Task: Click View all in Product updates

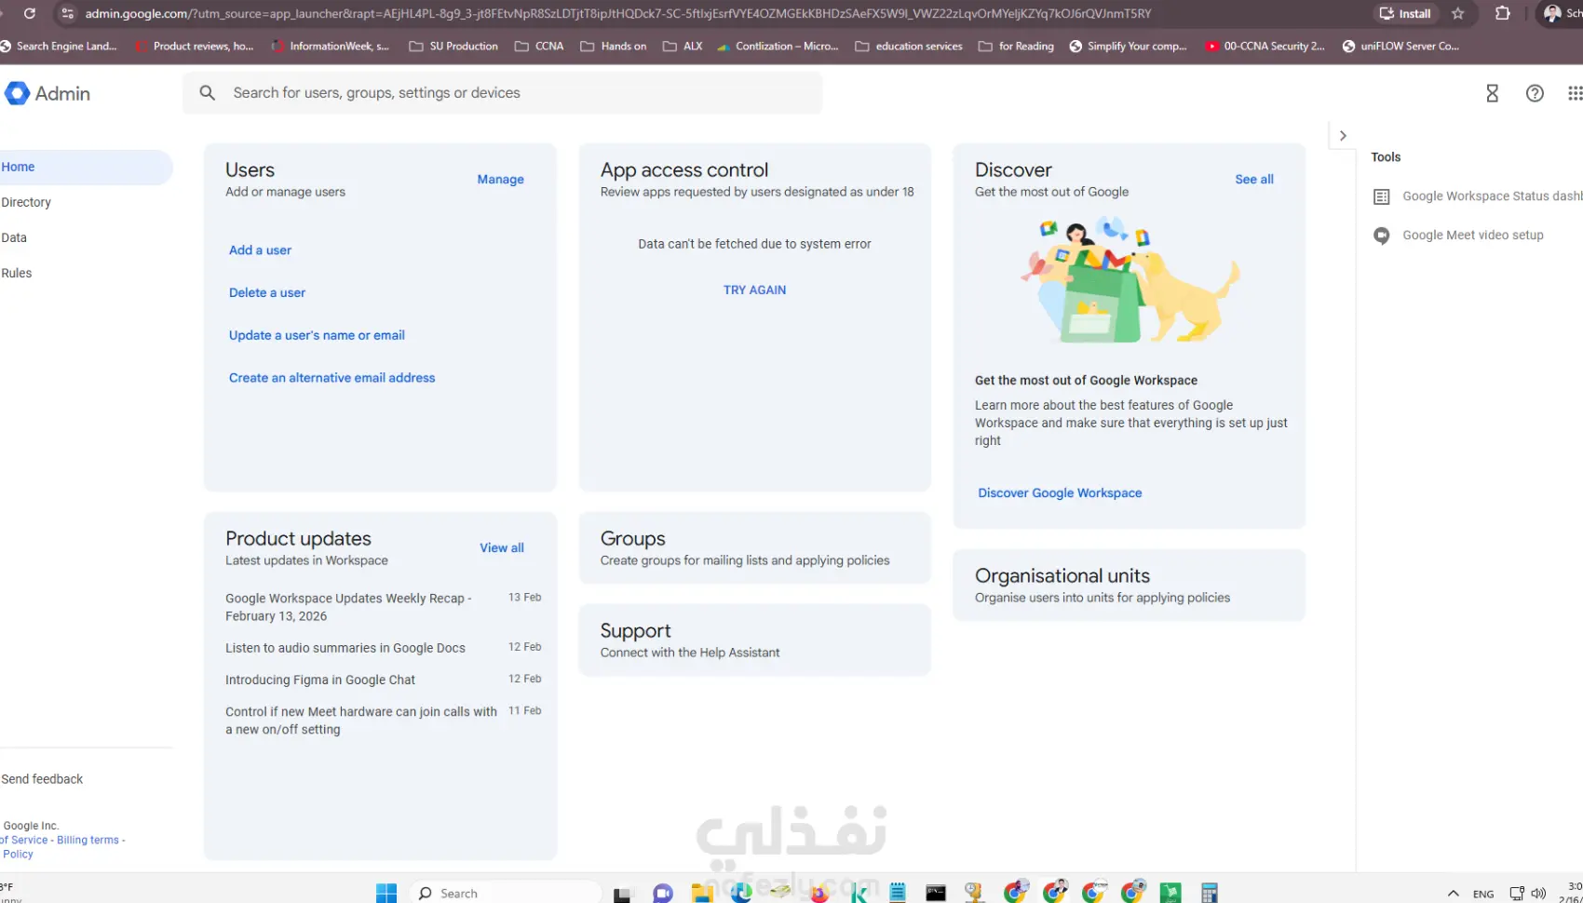Action: click(502, 547)
